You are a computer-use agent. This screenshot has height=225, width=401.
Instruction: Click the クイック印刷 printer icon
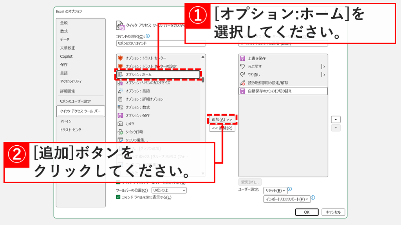pyautogui.click(x=120, y=132)
